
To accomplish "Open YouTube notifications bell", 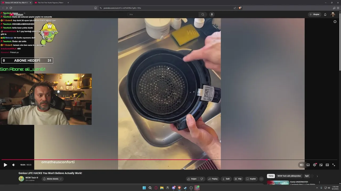I will coord(325,14).
